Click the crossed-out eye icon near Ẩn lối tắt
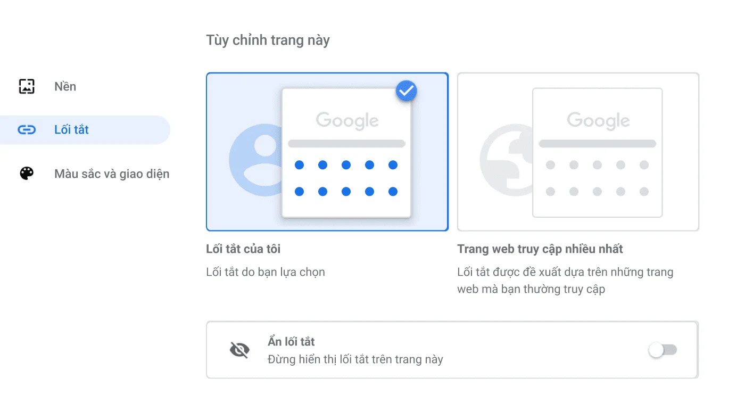The image size is (745, 419). 239,350
